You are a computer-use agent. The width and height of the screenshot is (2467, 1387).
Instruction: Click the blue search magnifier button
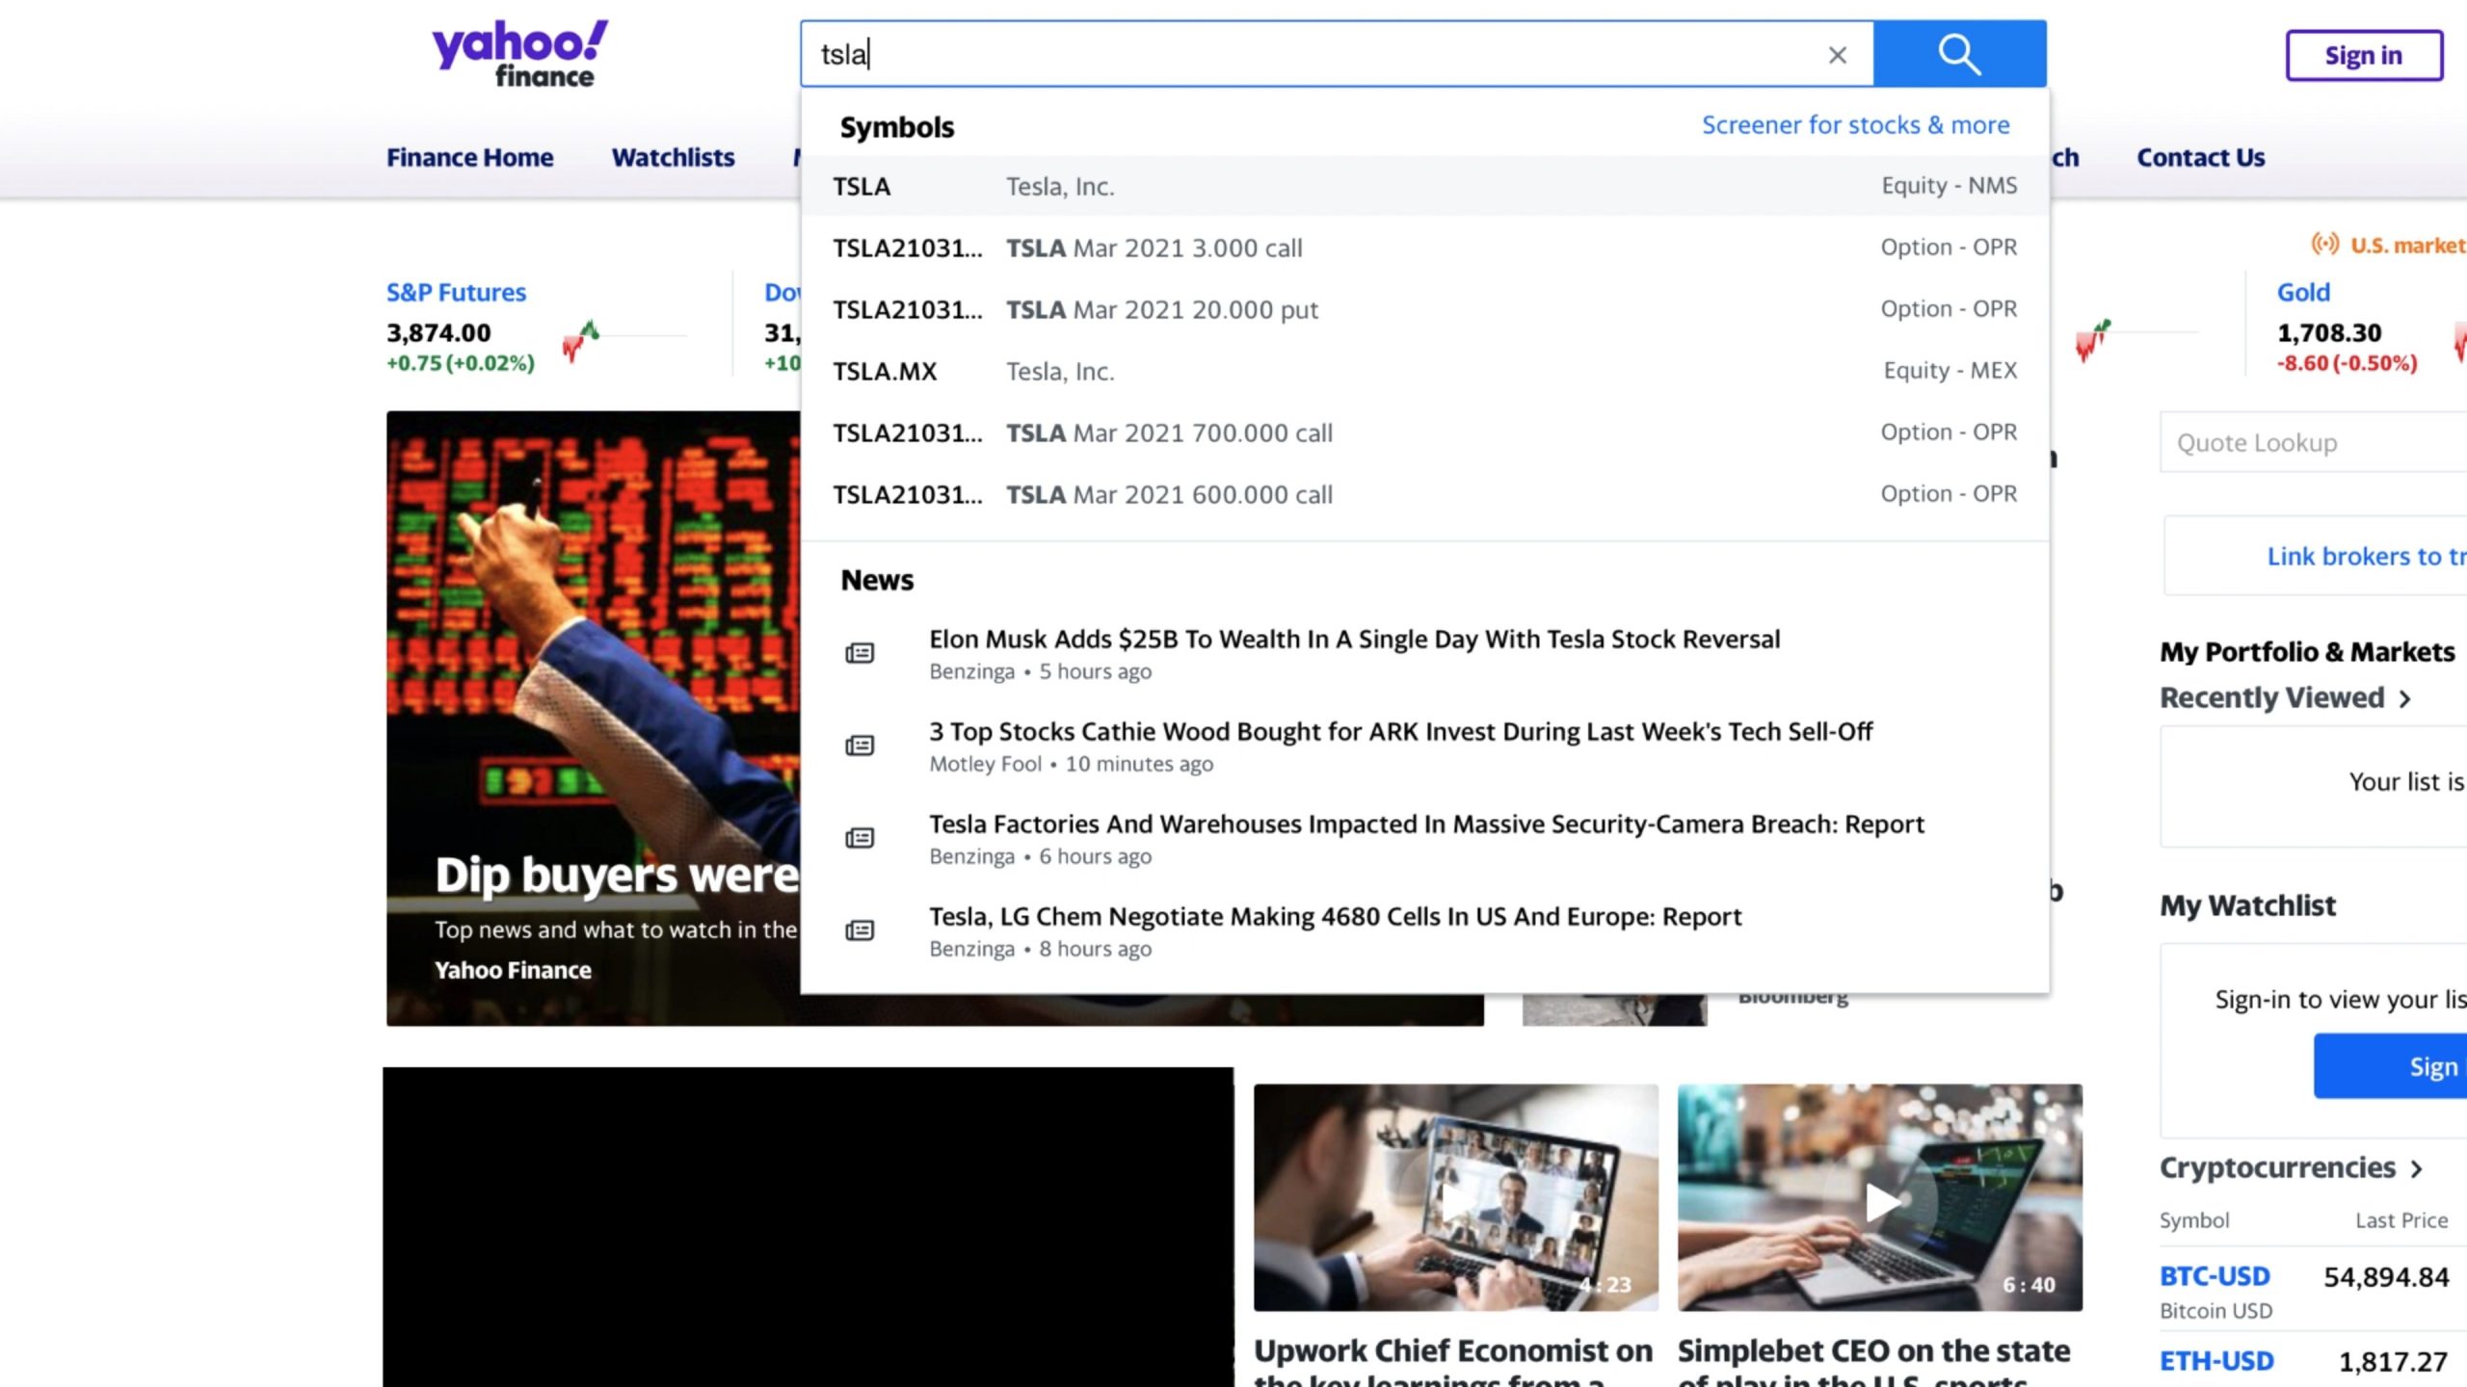[x=1959, y=54]
